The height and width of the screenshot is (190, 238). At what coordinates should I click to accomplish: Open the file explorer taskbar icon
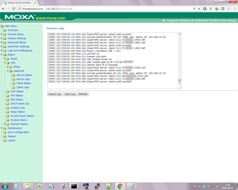coord(28,186)
